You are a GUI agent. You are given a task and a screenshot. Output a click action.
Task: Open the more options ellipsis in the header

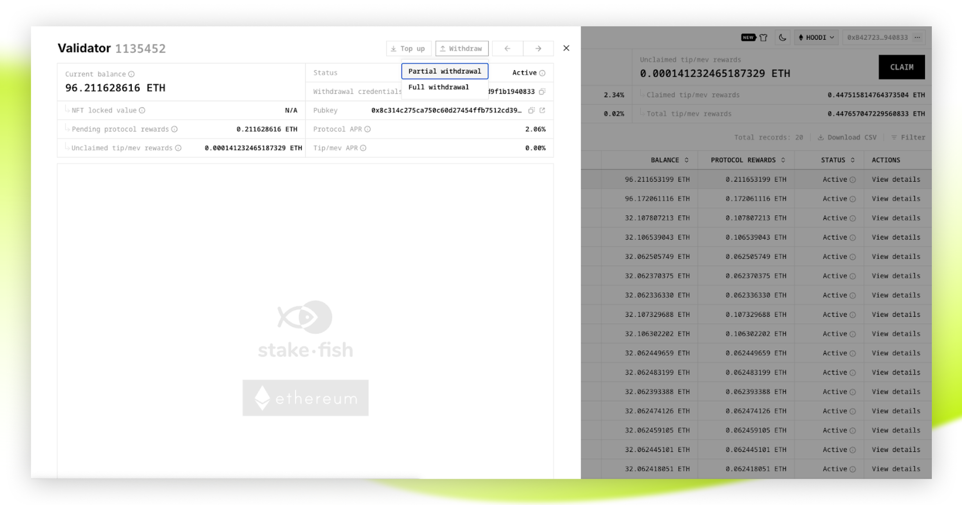pos(918,38)
